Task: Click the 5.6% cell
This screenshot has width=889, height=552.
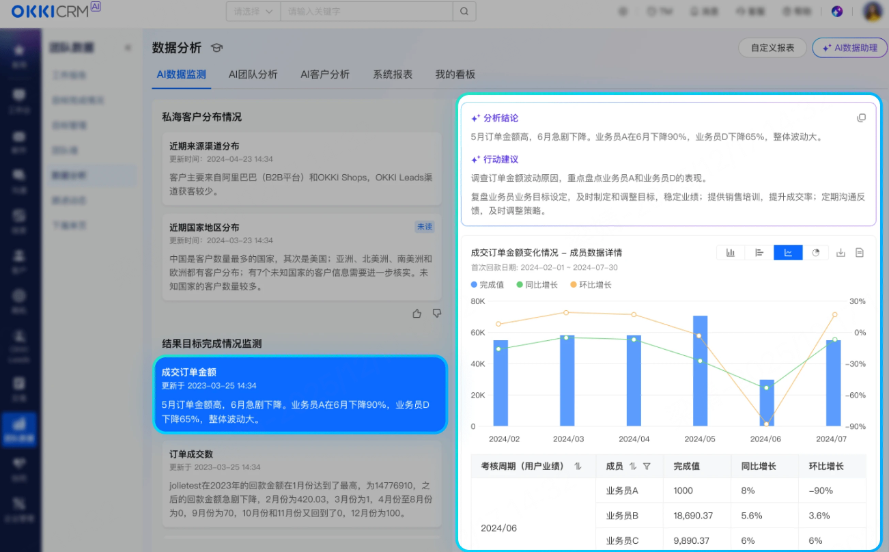Action: 765,516
